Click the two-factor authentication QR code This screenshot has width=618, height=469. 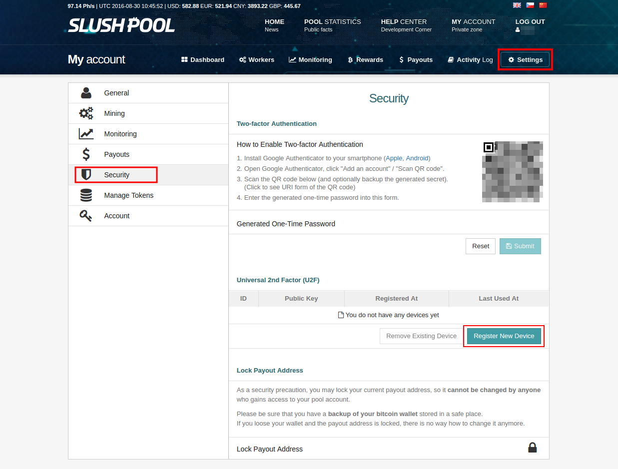pyautogui.click(x=512, y=171)
